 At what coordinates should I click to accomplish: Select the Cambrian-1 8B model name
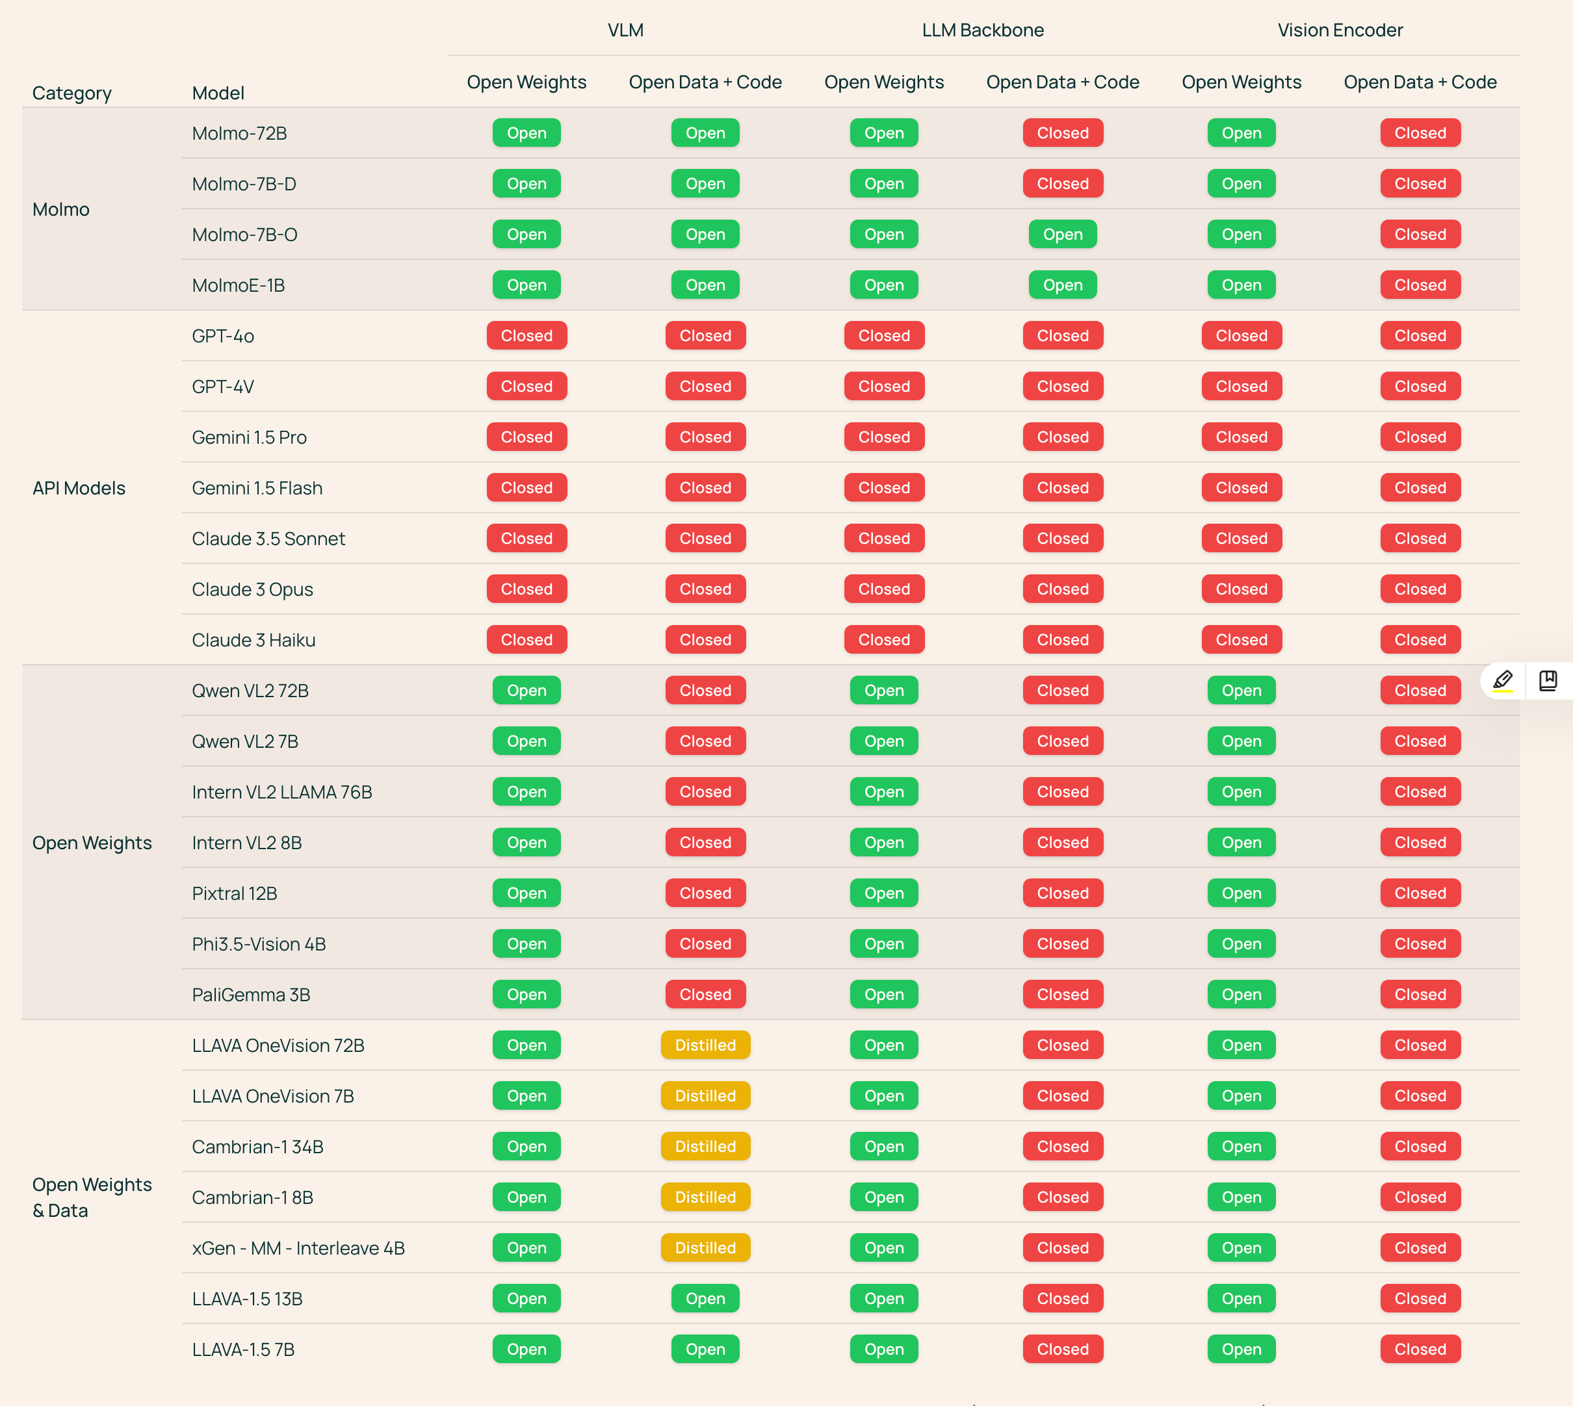(253, 1197)
